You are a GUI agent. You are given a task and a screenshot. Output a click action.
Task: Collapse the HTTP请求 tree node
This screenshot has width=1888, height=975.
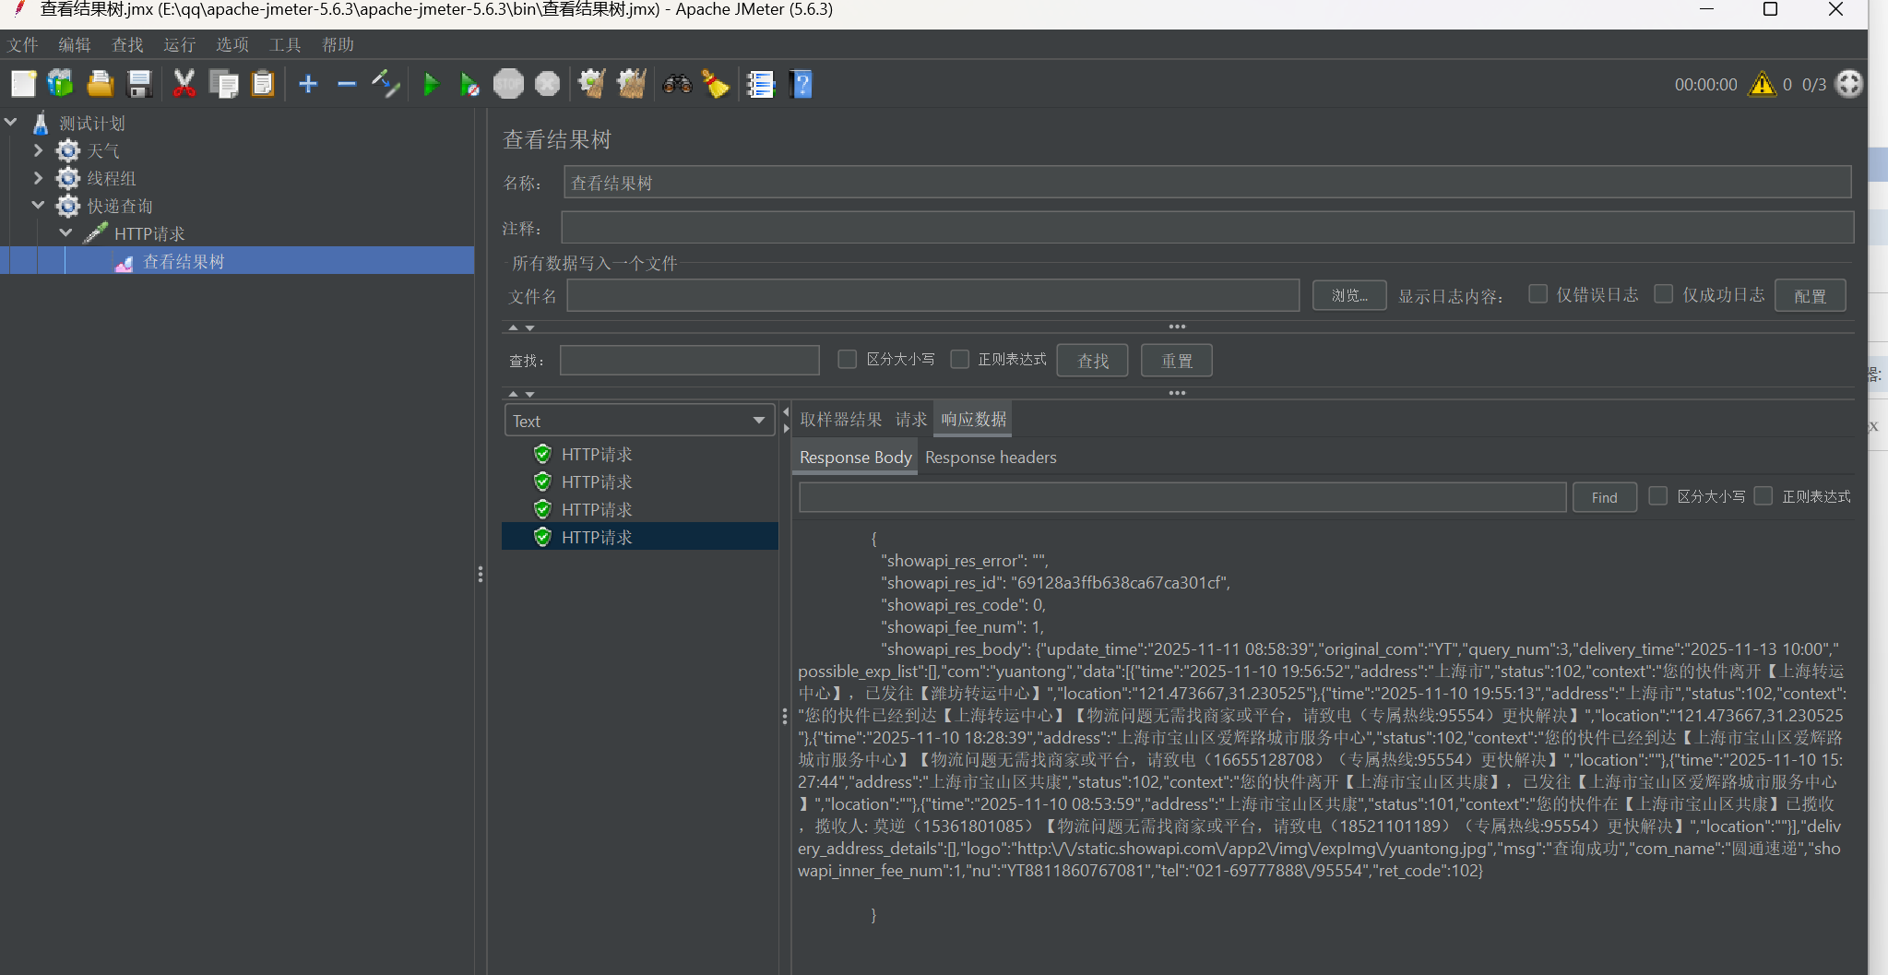pos(65,232)
